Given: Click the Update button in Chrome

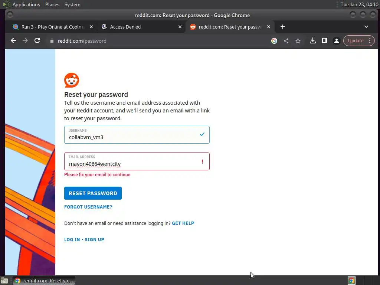Looking at the screenshot, I should pyautogui.click(x=356, y=41).
